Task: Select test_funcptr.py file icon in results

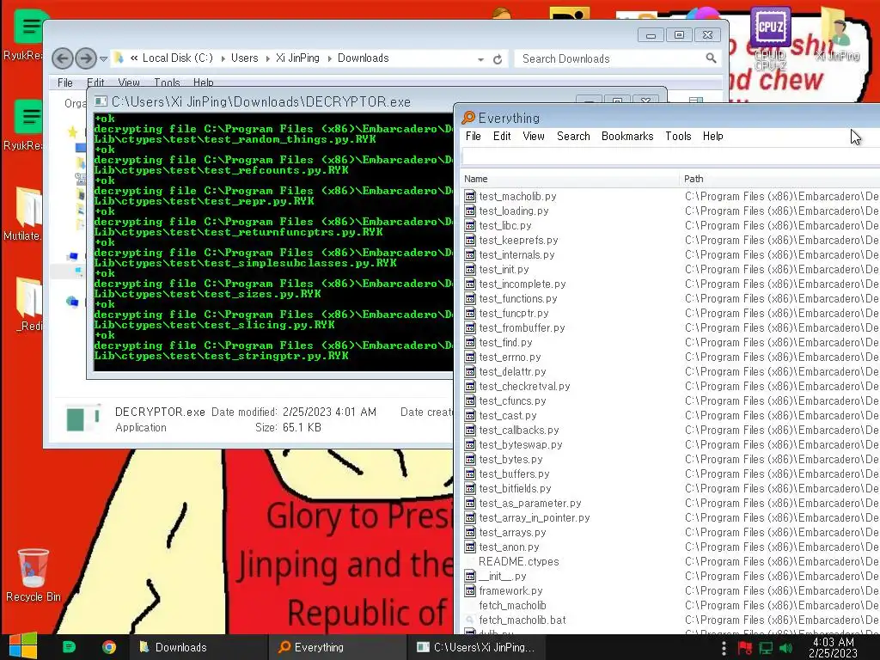Action: pos(470,313)
